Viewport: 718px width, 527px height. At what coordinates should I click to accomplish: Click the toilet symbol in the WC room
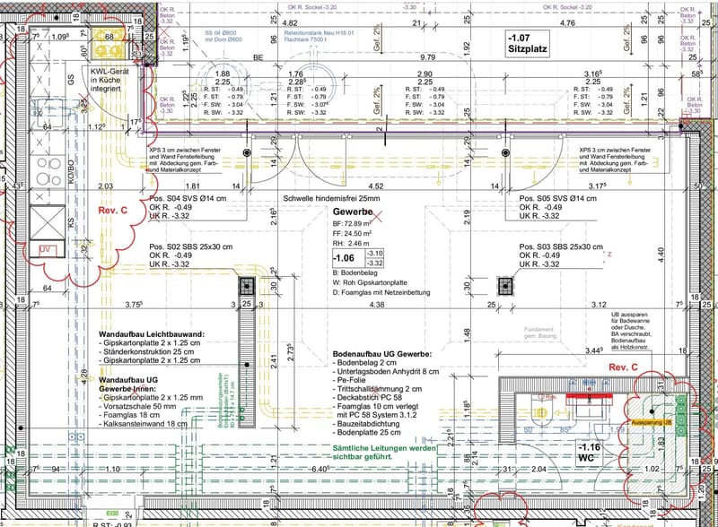543,410
